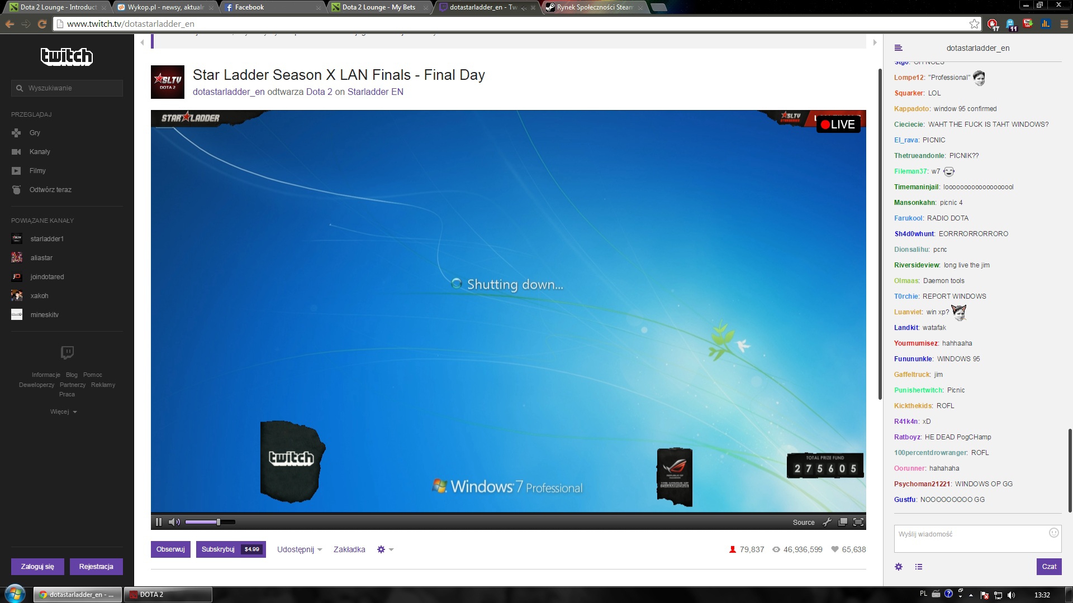
Task: Expand the Więcej footer menu
Action: tap(63, 412)
